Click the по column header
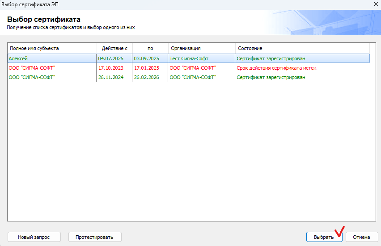Viewport: 381px width, 246px height. coord(150,48)
